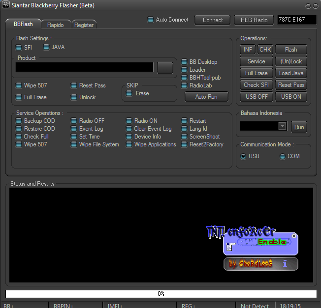Check the RadioLab option

point(184,85)
